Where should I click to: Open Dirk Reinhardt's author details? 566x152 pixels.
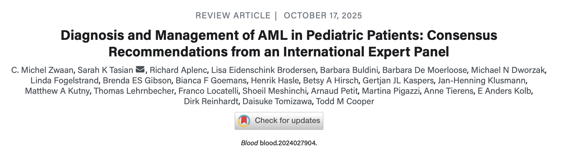(211, 101)
